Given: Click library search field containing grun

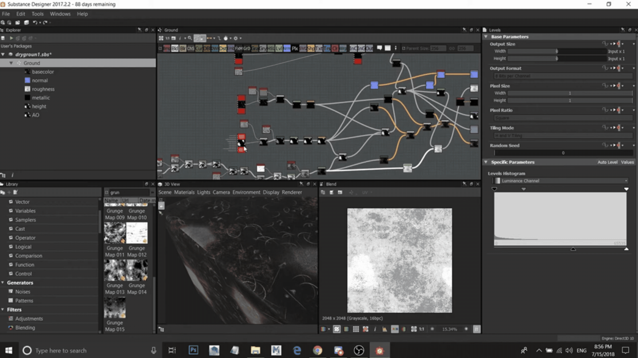Looking at the screenshot, I should coord(129,192).
